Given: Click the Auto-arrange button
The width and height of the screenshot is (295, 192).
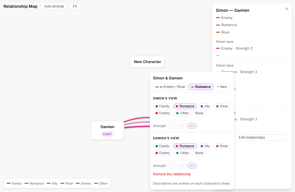Looking at the screenshot, I should 54,6.
